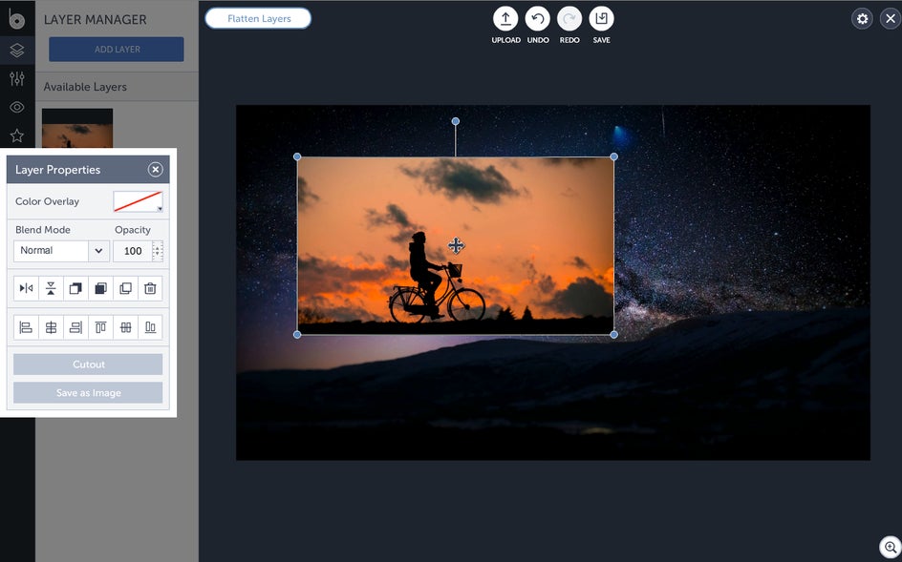Open the Layer Manager sidebar icon
The width and height of the screenshot is (902, 562).
coord(17,50)
